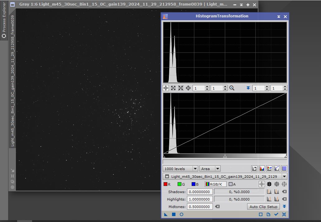Click the highlights clipping slider handle
The image size is (321, 222).
[285, 156]
